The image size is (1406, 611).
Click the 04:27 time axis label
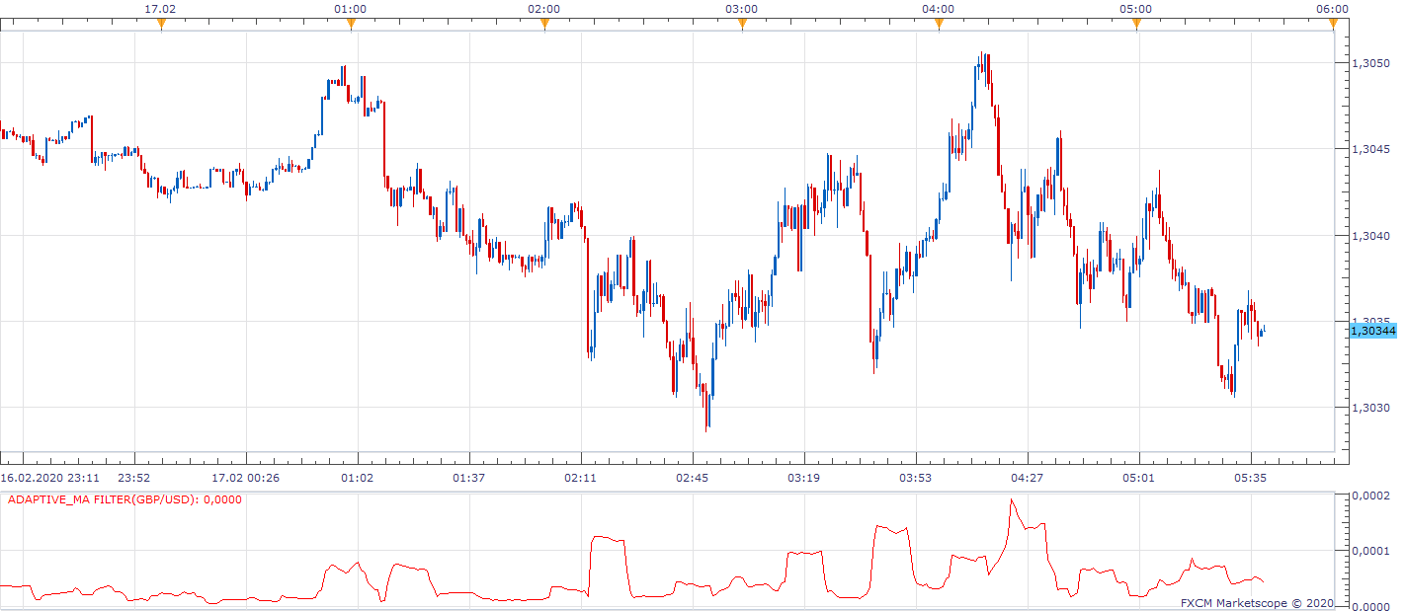tap(1028, 478)
